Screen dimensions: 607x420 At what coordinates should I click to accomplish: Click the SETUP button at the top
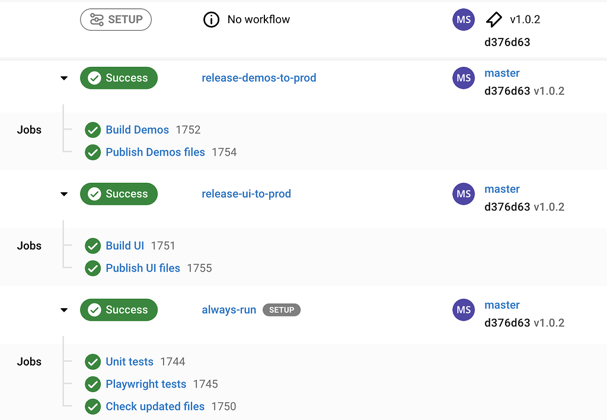(116, 19)
